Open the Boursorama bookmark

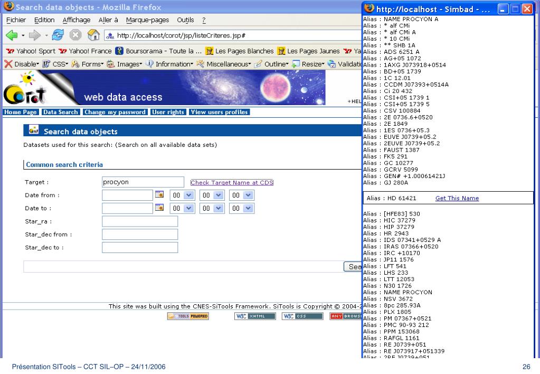tap(158, 51)
